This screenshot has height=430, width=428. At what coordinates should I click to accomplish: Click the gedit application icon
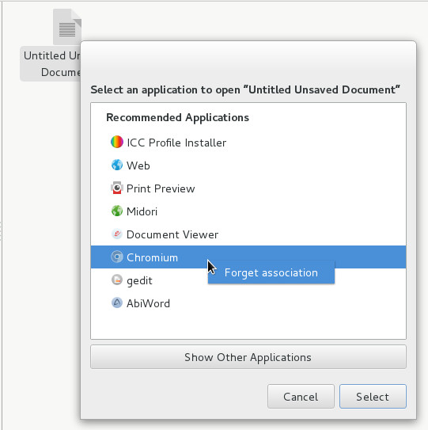pos(117,280)
